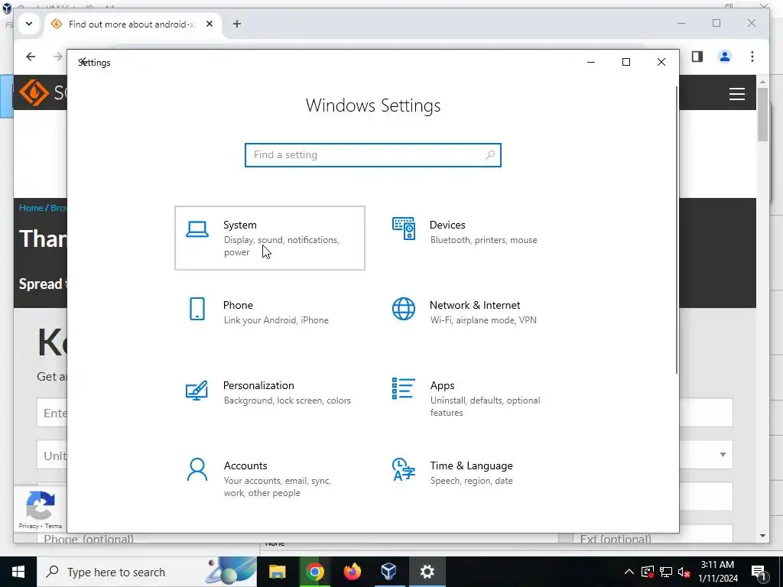783x587 pixels.
Task: Open the taskbar clock and date
Action: (x=717, y=572)
